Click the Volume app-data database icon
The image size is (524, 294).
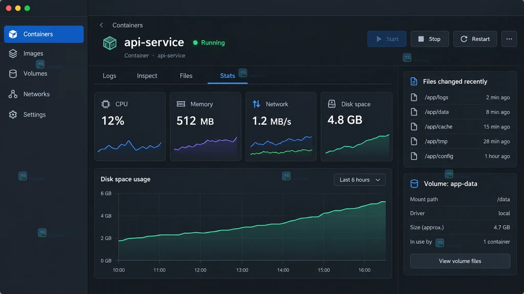414,184
